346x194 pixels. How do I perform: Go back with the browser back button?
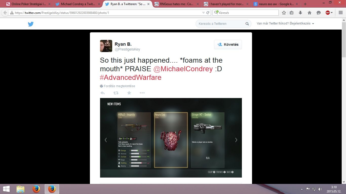pos(5,13)
